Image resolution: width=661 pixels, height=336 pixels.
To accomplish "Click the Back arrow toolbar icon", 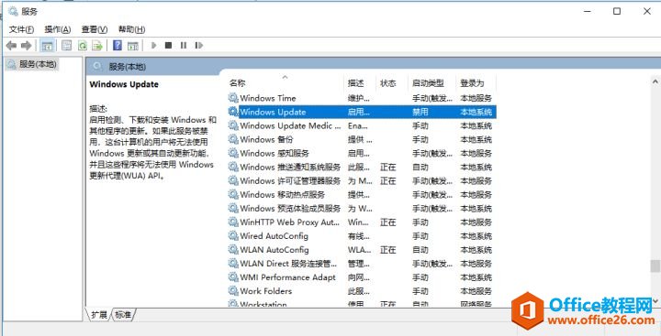I will (11, 46).
